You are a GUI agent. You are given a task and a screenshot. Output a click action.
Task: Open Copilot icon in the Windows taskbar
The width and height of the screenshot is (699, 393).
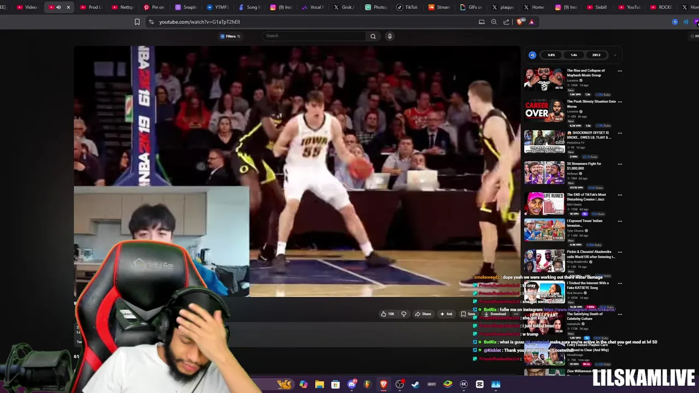(304, 384)
